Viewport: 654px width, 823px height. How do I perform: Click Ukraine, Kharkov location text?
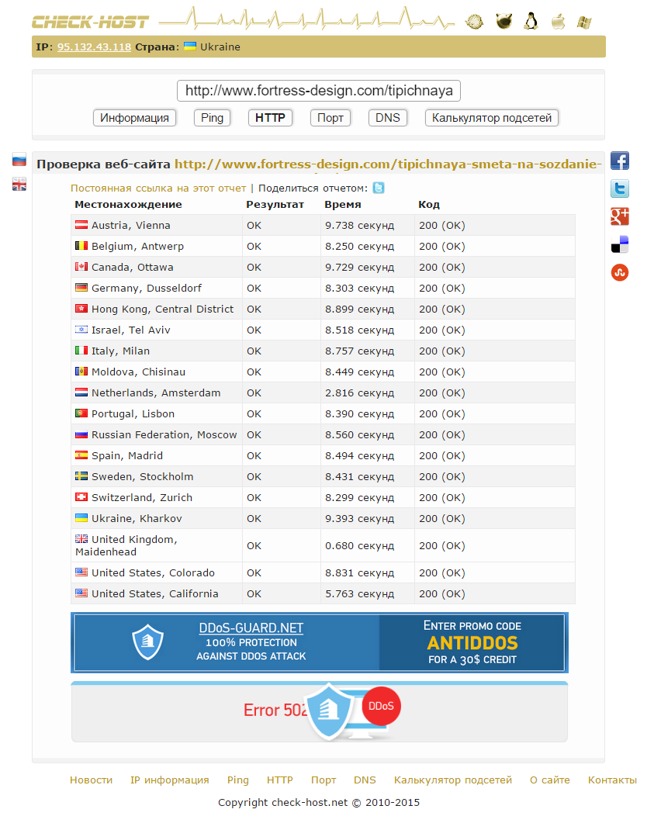[137, 518]
